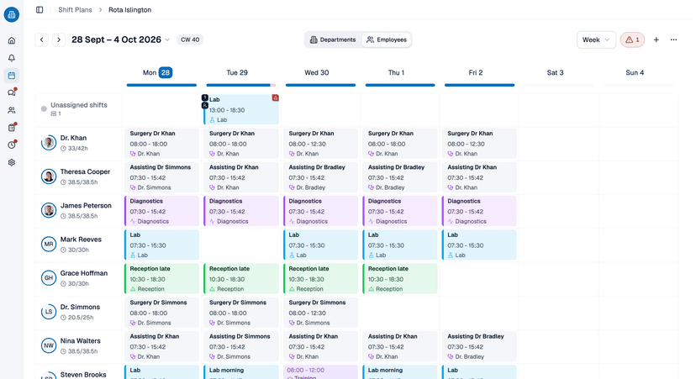Viewport: 696px width, 379px height.
Task: Click Rota Islington breadcrumb
Action: pyautogui.click(x=129, y=10)
